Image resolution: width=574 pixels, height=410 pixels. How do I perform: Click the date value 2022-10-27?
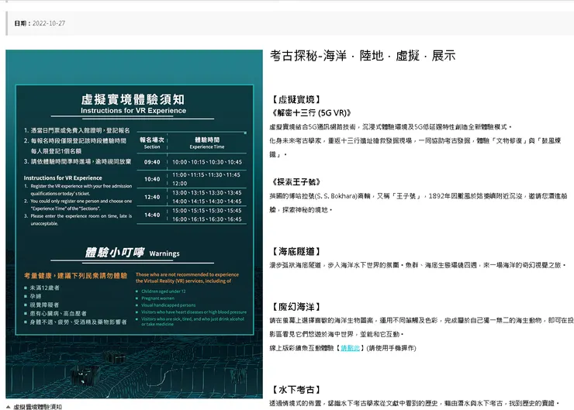[49, 23]
